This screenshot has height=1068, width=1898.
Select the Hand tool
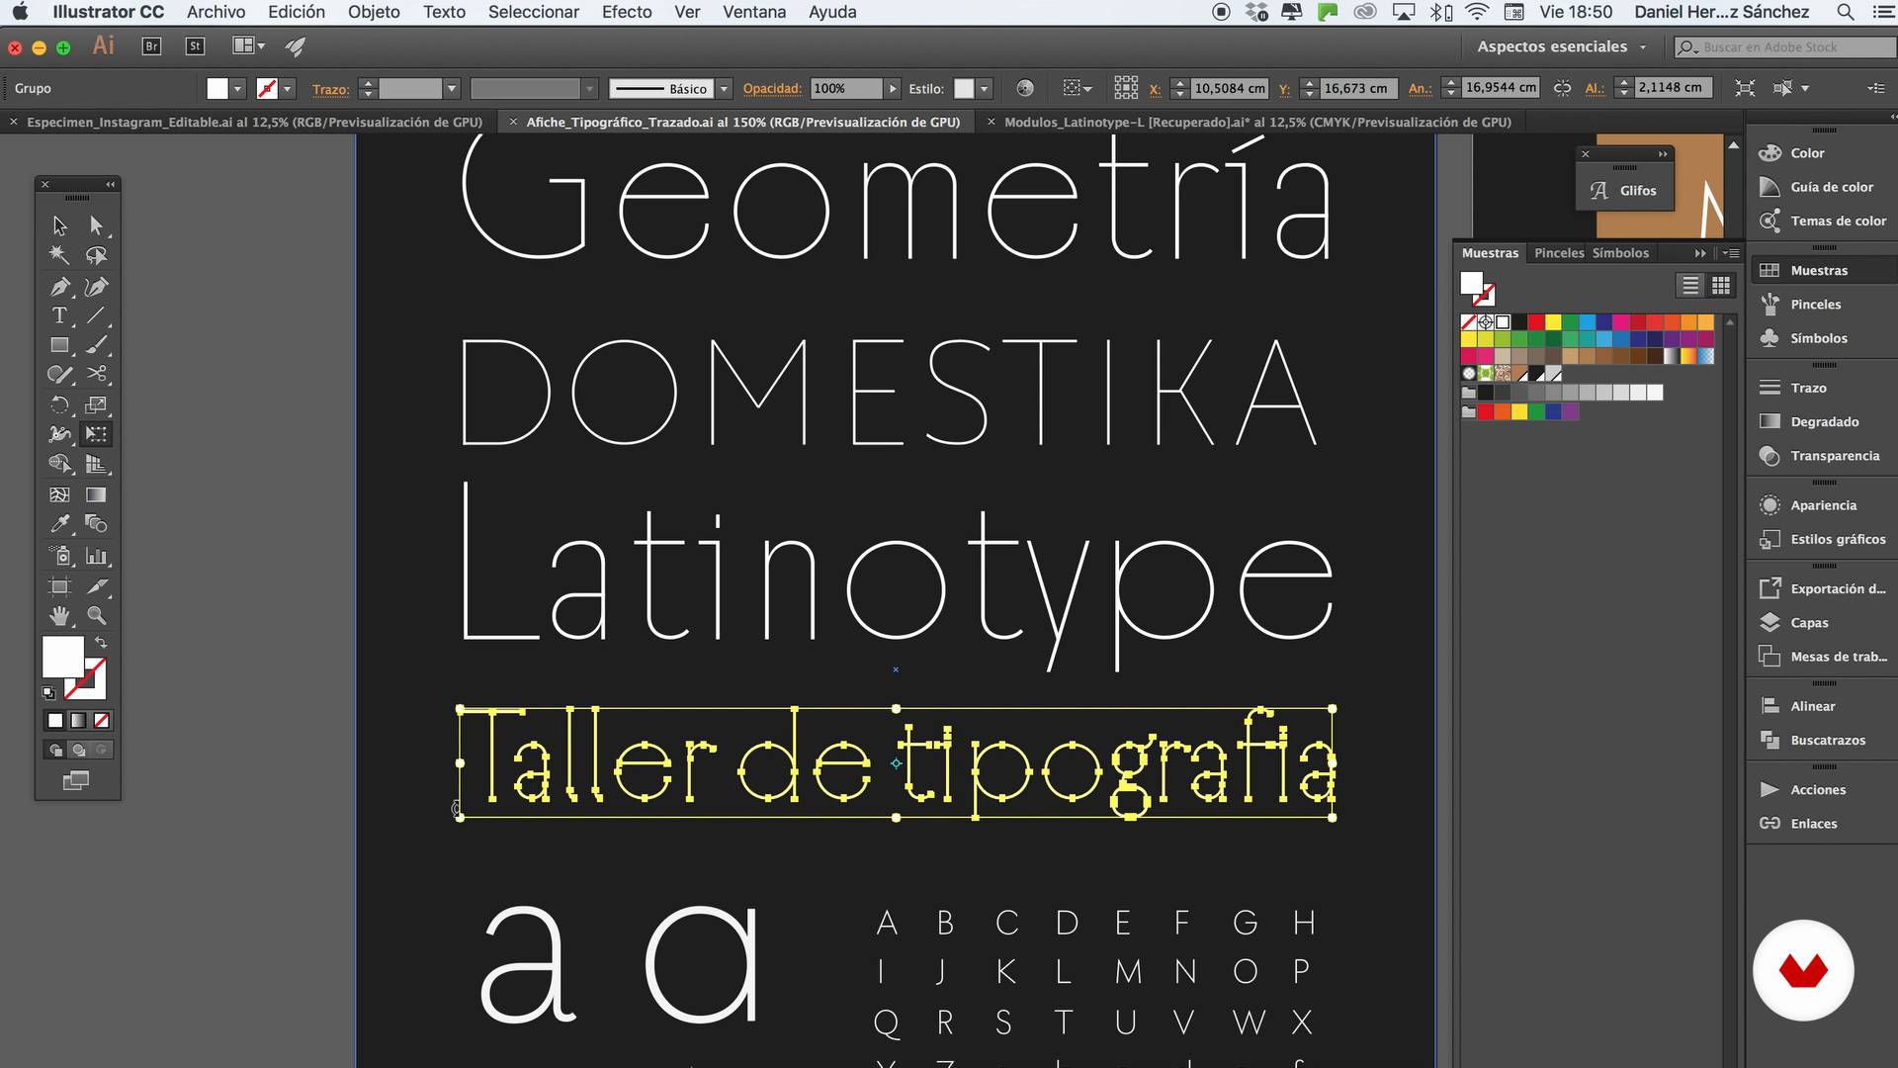59,615
